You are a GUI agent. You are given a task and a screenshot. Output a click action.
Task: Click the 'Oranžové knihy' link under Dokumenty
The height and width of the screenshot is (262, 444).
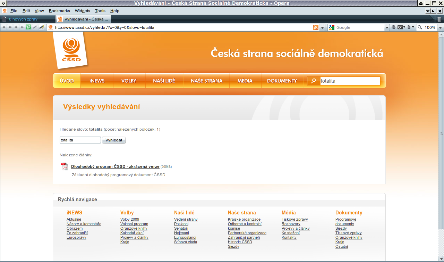pos(349,237)
